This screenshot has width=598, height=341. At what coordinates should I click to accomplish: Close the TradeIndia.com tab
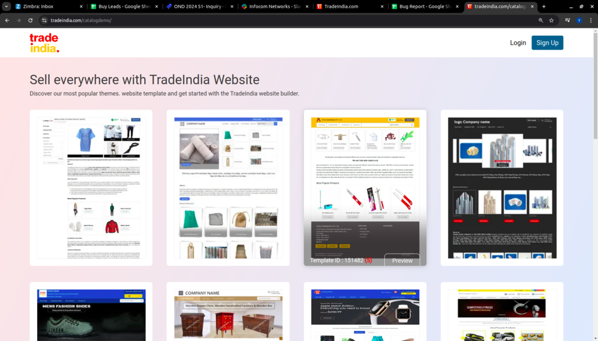[x=382, y=7]
